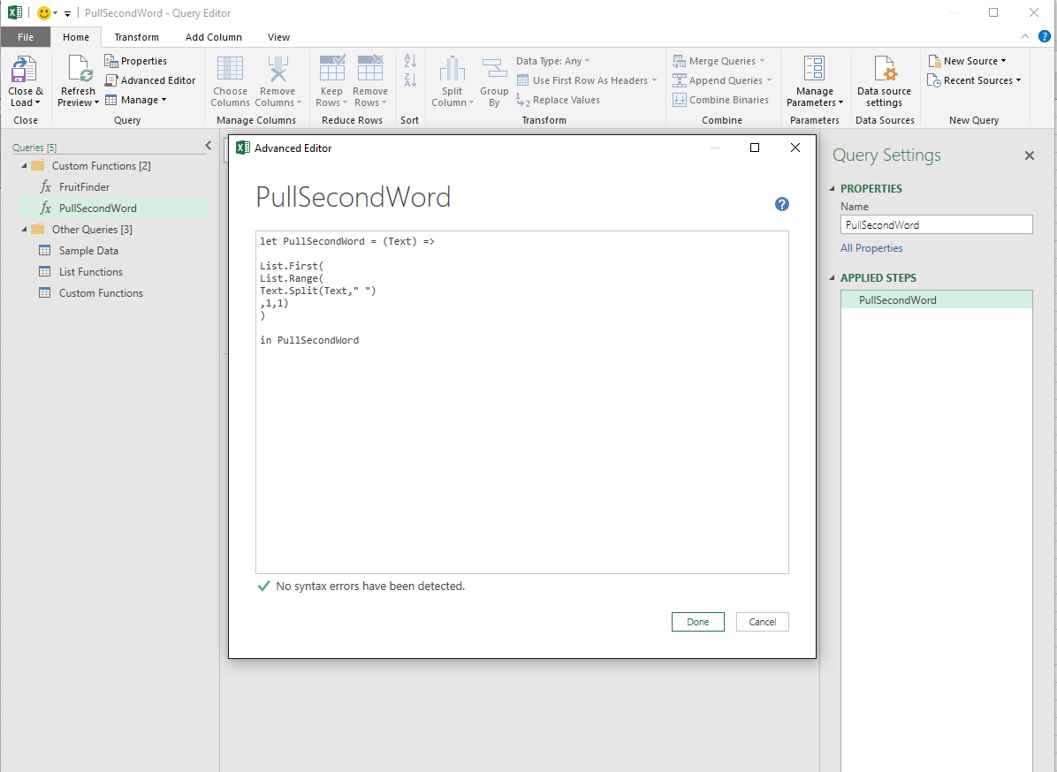The height and width of the screenshot is (772, 1057).
Task: Open the All Properties link
Action: (x=871, y=248)
